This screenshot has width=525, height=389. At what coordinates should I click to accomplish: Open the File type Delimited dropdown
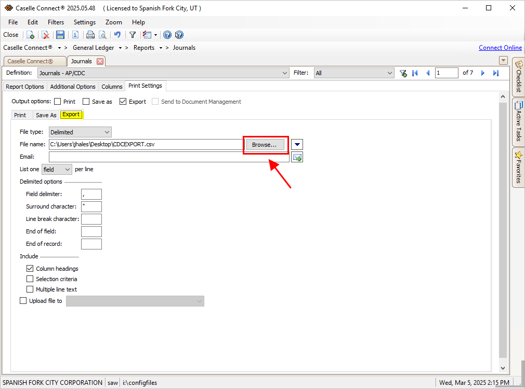tap(80, 132)
